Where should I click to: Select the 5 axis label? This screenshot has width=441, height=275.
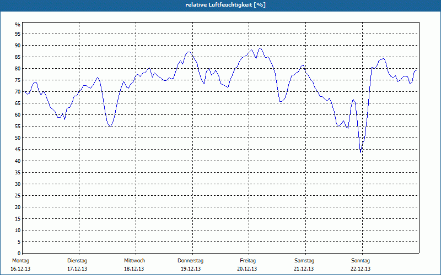click(19, 241)
